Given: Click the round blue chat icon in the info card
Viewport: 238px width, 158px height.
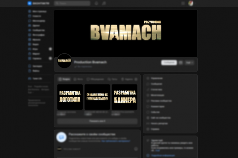Looking at the screenshot, I should click(61, 137).
